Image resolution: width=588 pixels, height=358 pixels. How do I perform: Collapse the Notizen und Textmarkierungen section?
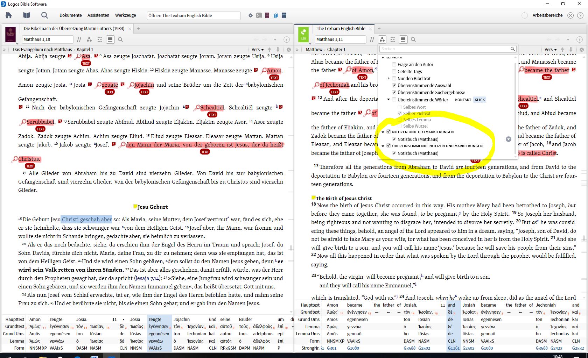(x=383, y=132)
